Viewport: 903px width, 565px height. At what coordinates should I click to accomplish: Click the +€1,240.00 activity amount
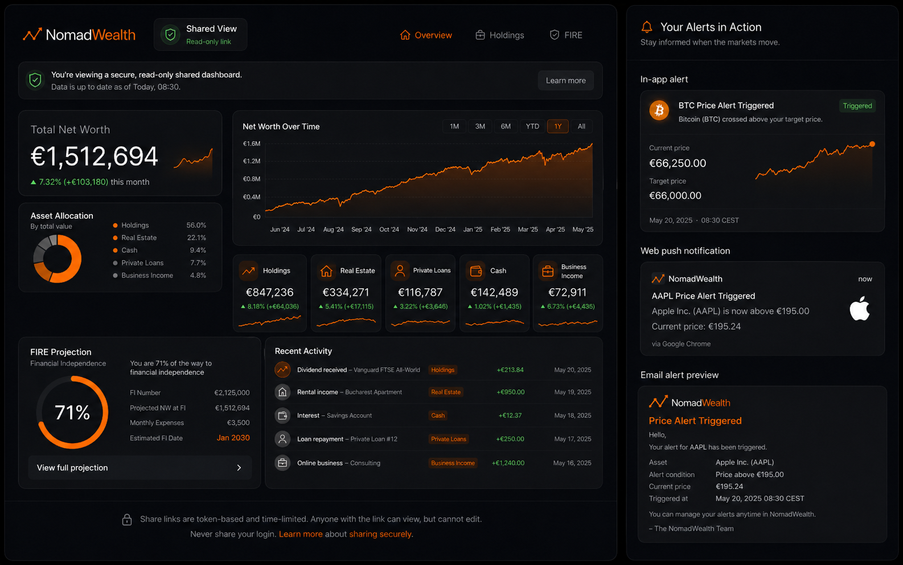[508, 463]
